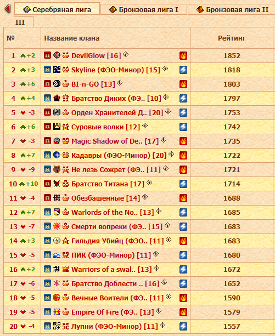Open the Empire Of Fire clan link
275x336 pixels.
coord(113,312)
